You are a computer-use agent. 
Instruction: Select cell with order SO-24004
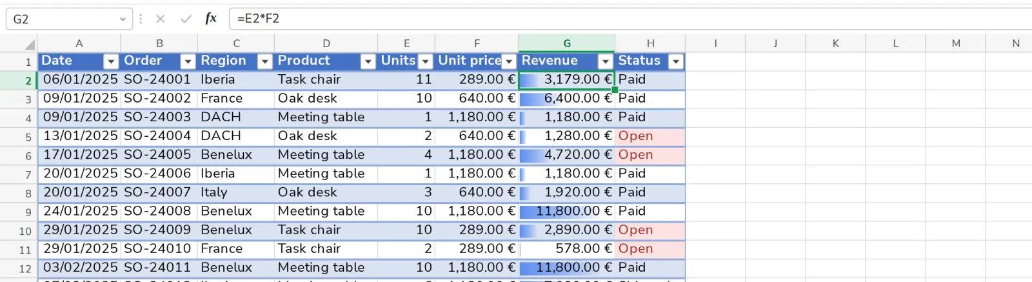tap(159, 136)
